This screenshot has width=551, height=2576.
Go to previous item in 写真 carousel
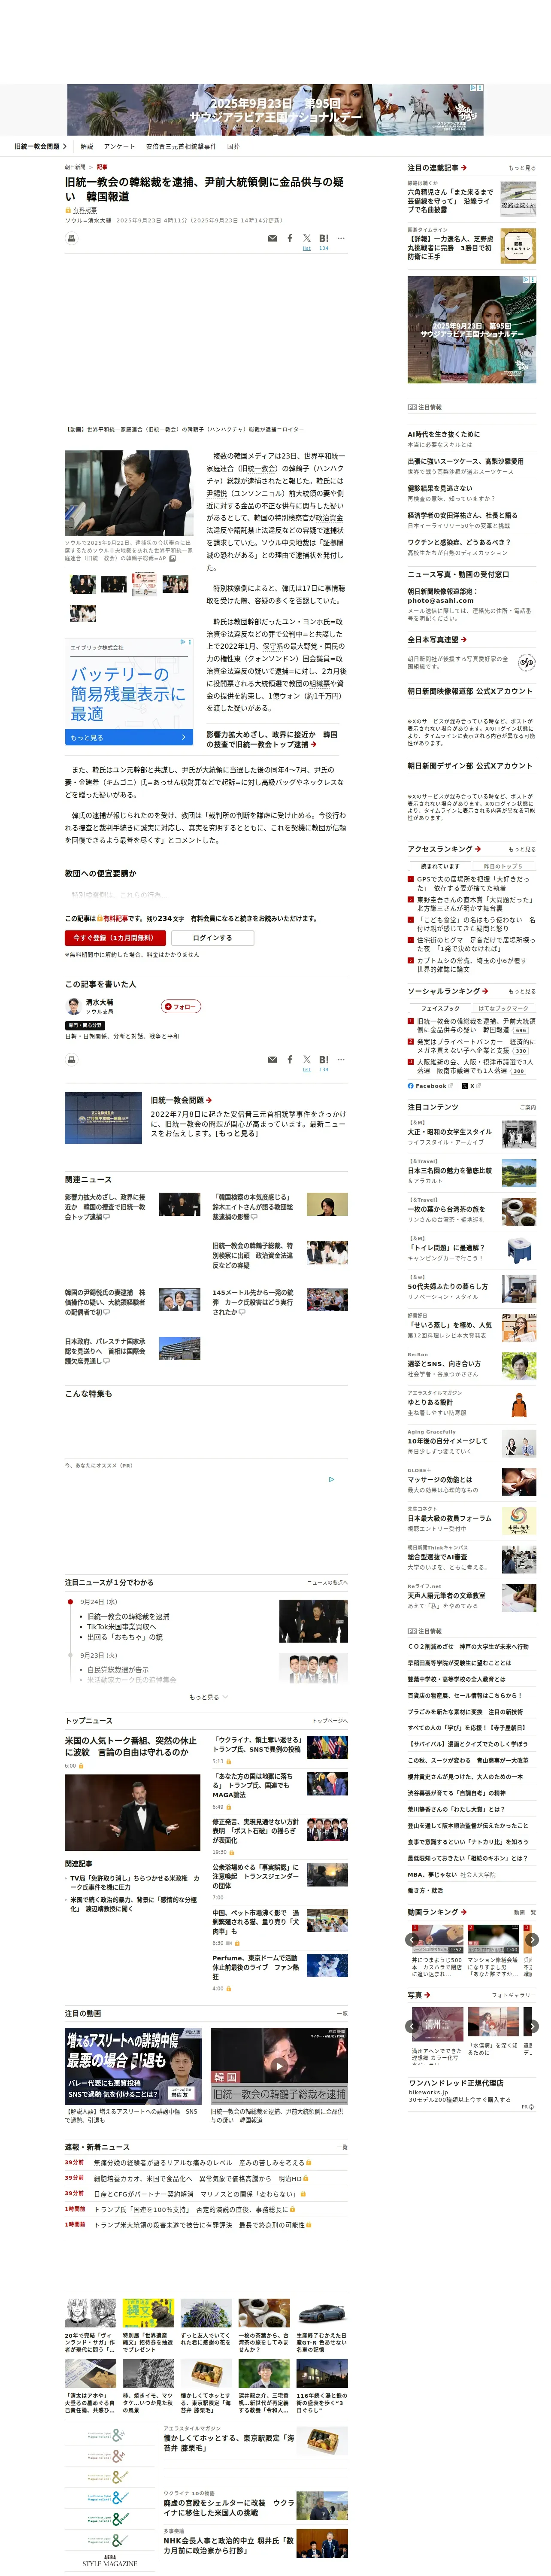[x=412, y=2026]
